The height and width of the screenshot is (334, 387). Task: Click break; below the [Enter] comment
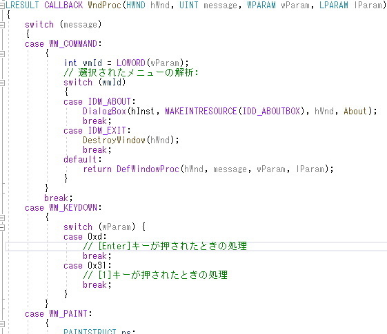97,256
